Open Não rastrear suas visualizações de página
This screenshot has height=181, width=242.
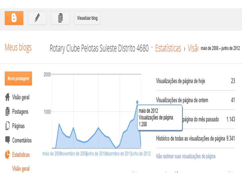186,156
